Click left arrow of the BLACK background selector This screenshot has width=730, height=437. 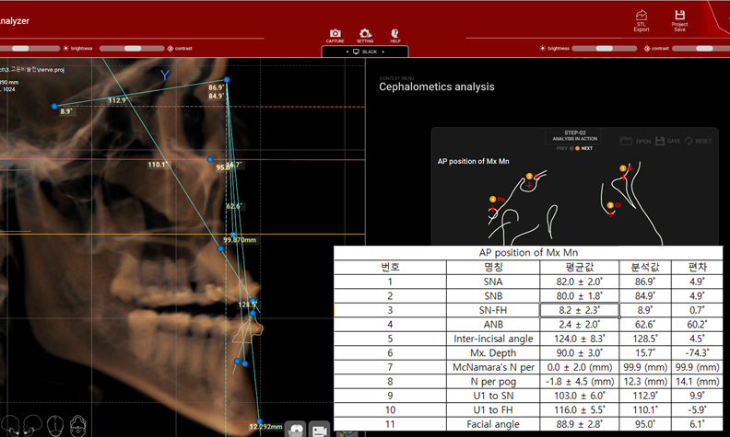347,52
